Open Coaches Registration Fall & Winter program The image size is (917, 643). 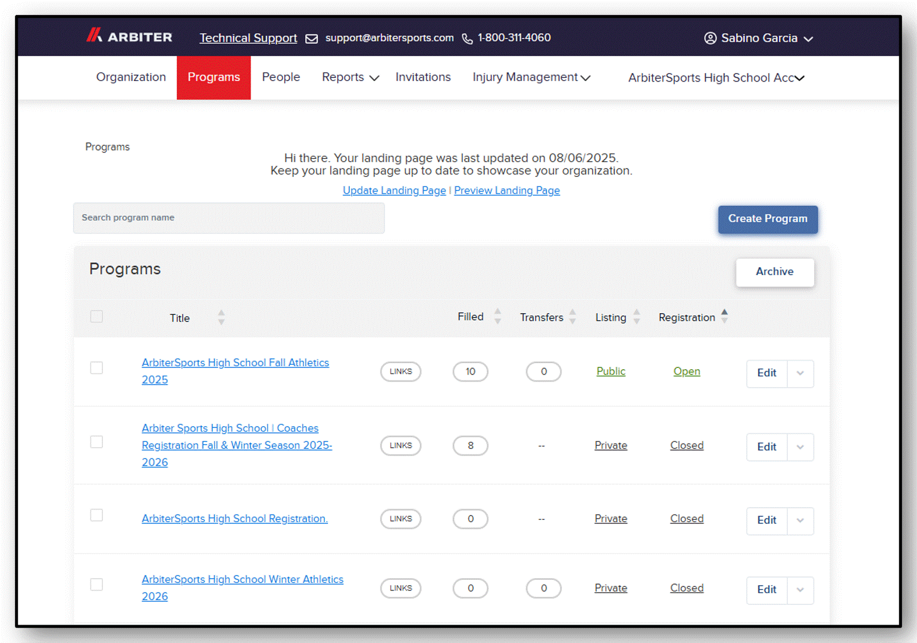[x=237, y=445]
